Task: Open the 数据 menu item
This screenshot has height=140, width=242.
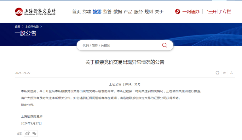Action: (118, 12)
